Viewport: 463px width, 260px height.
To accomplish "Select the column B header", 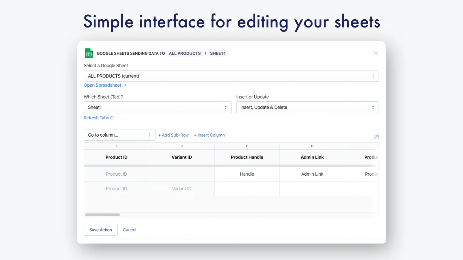I will 182,146.
